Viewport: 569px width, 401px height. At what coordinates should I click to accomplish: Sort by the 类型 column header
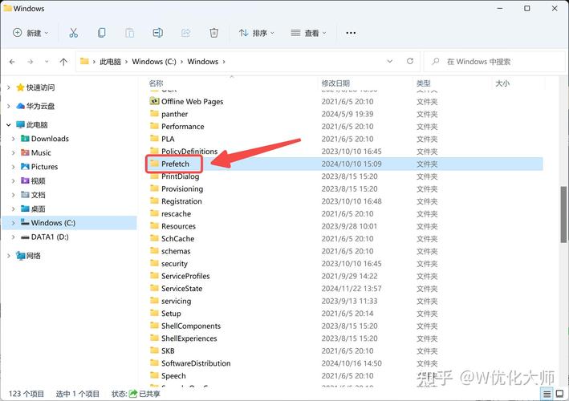pos(424,83)
